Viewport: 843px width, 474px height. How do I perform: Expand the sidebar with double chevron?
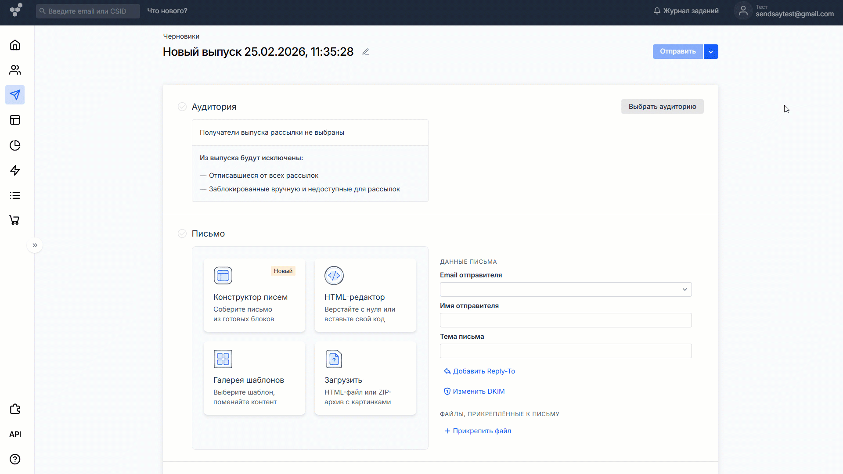35,245
